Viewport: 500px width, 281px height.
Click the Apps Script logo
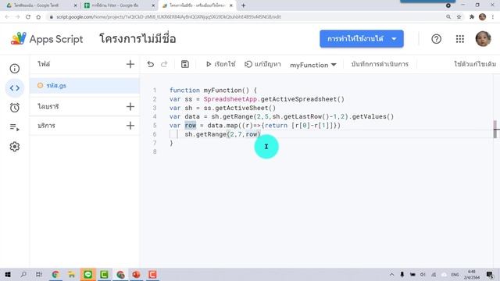coord(47,39)
